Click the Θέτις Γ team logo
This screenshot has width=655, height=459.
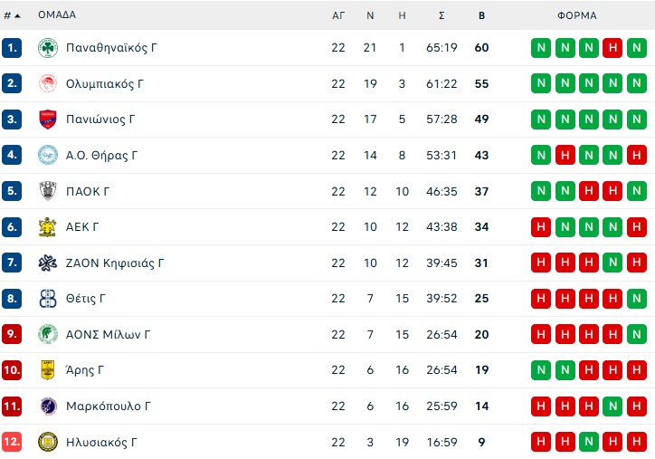coord(48,299)
